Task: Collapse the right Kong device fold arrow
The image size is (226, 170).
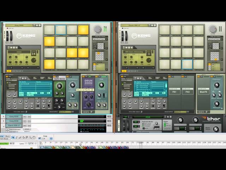Action: point(119,25)
